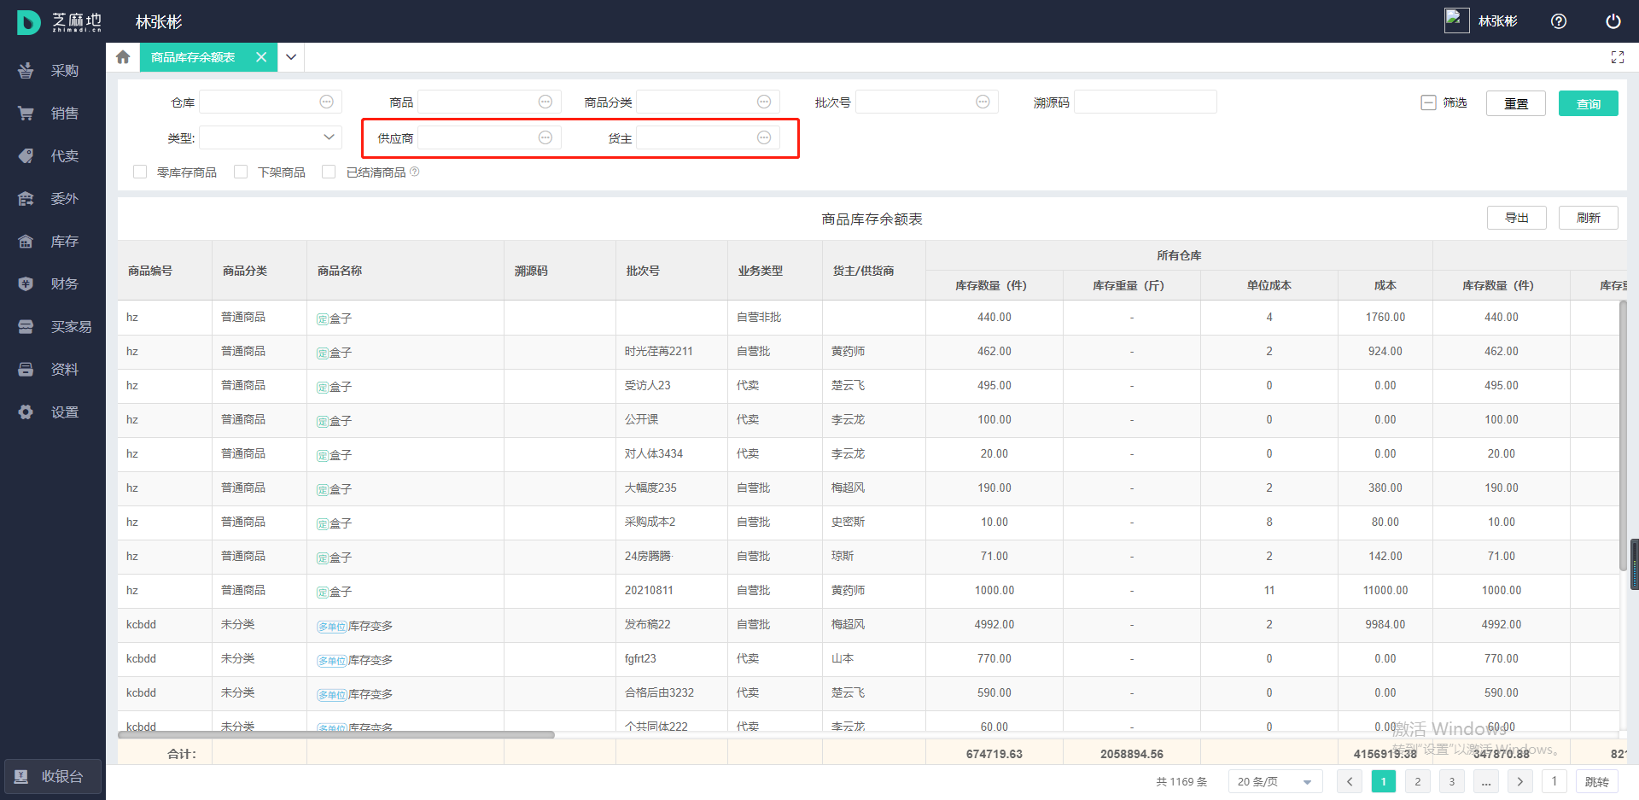This screenshot has height=800, width=1639.
Task: Go to page 1
Action: point(1384,781)
